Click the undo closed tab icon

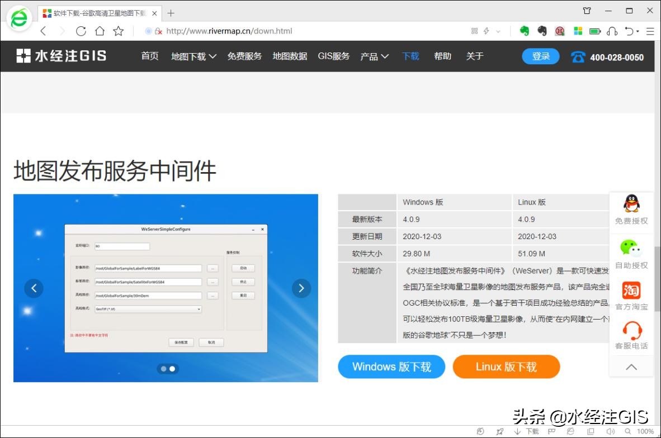click(629, 31)
